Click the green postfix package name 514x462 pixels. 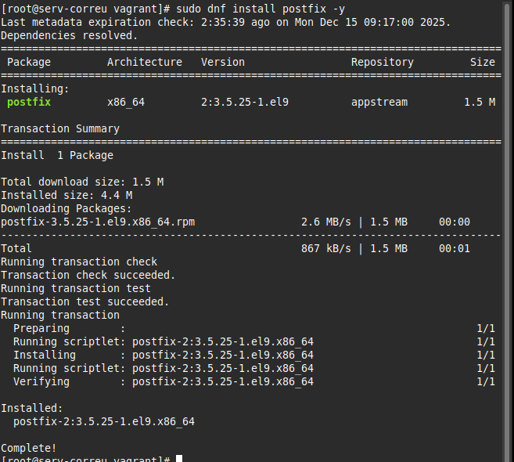click(29, 102)
